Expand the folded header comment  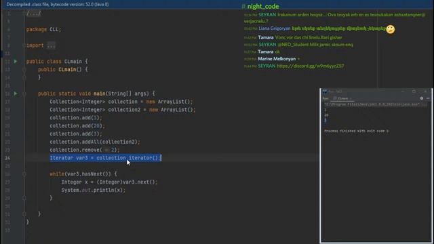coord(33,14)
